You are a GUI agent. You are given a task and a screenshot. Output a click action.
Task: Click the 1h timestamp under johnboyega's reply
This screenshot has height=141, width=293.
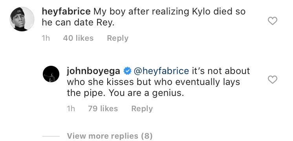tap(71, 108)
